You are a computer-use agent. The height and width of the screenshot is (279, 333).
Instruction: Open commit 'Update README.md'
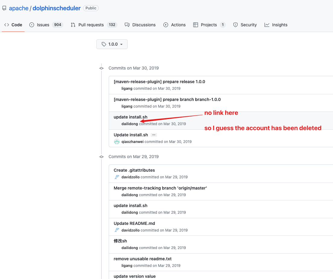[x=134, y=223]
